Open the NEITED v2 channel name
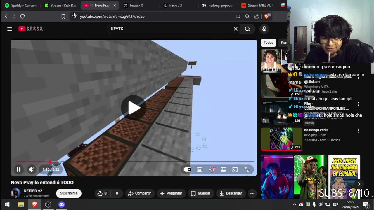The width and height of the screenshot is (374, 210). tap(33, 191)
